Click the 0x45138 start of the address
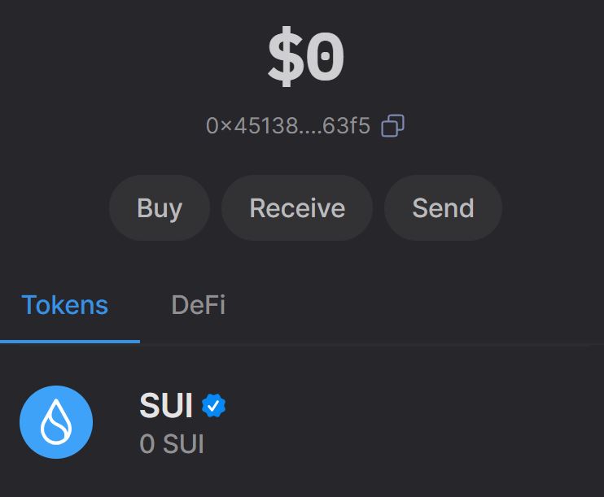Image resolution: width=604 pixels, height=497 pixels. (240, 126)
